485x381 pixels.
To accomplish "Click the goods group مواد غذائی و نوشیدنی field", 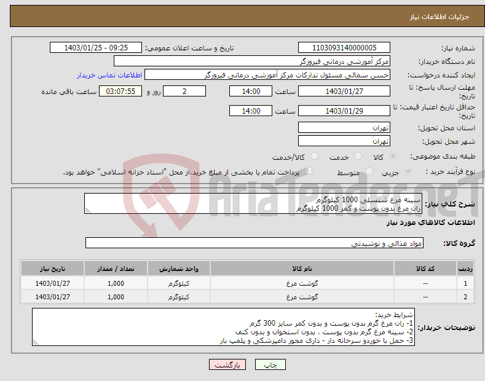I will (x=254, y=243).
